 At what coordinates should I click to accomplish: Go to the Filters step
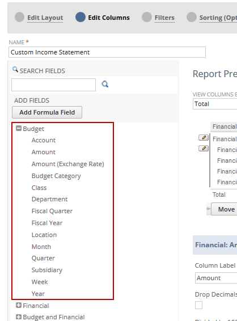pos(164,18)
